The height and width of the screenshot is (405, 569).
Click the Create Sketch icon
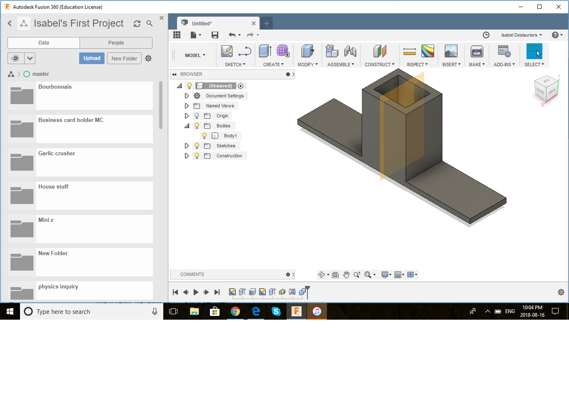[227, 51]
